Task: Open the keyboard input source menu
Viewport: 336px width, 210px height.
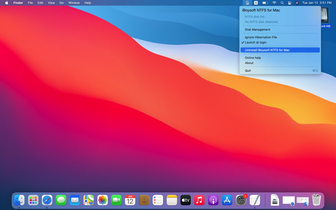Action: click(x=256, y=3)
